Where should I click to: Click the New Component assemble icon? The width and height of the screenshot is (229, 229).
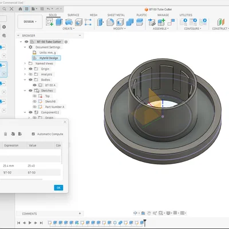tap(161, 22)
